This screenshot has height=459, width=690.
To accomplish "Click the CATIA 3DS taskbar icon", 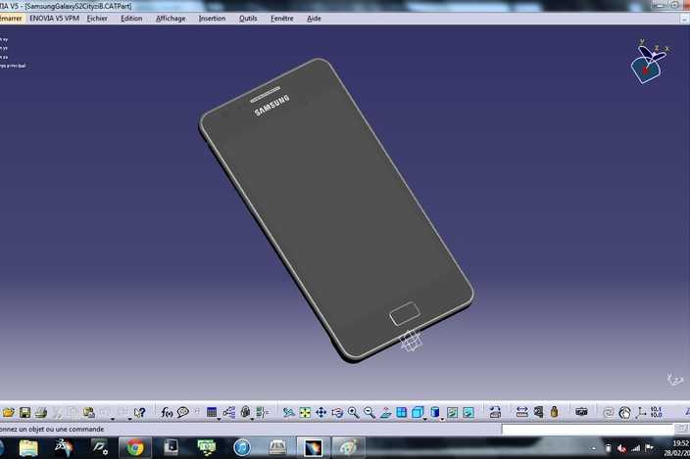I will [x=64, y=446].
